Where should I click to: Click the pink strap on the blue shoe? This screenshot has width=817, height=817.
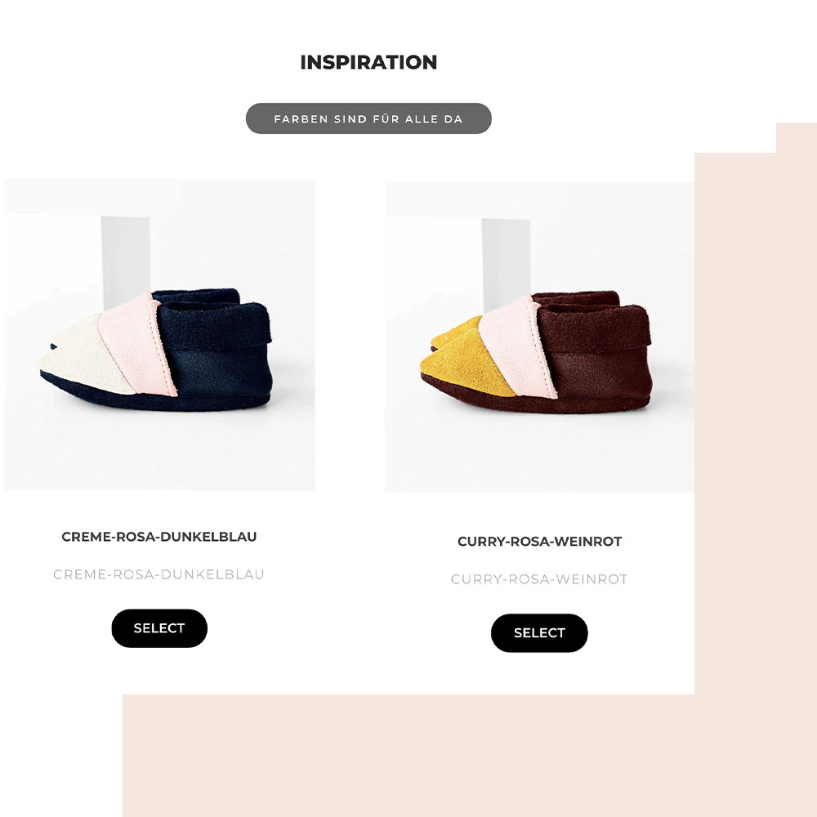(138, 344)
